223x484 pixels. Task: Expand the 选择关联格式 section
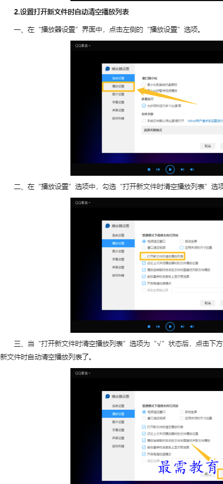[x=182, y=130]
